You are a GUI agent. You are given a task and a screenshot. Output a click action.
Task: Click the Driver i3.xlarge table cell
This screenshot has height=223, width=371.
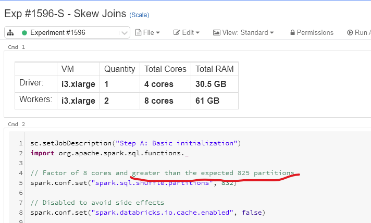pyautogui.click(x=78, y=84)
